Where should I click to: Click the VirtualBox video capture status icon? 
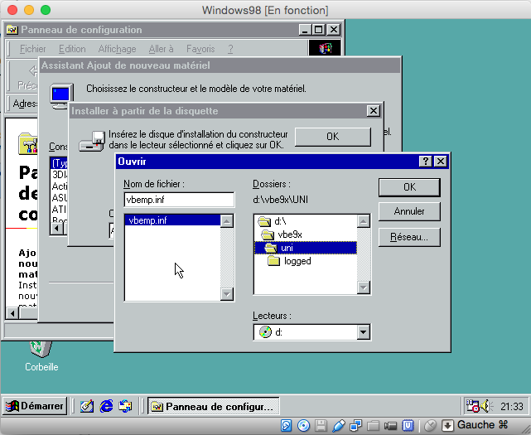point(390,425)
